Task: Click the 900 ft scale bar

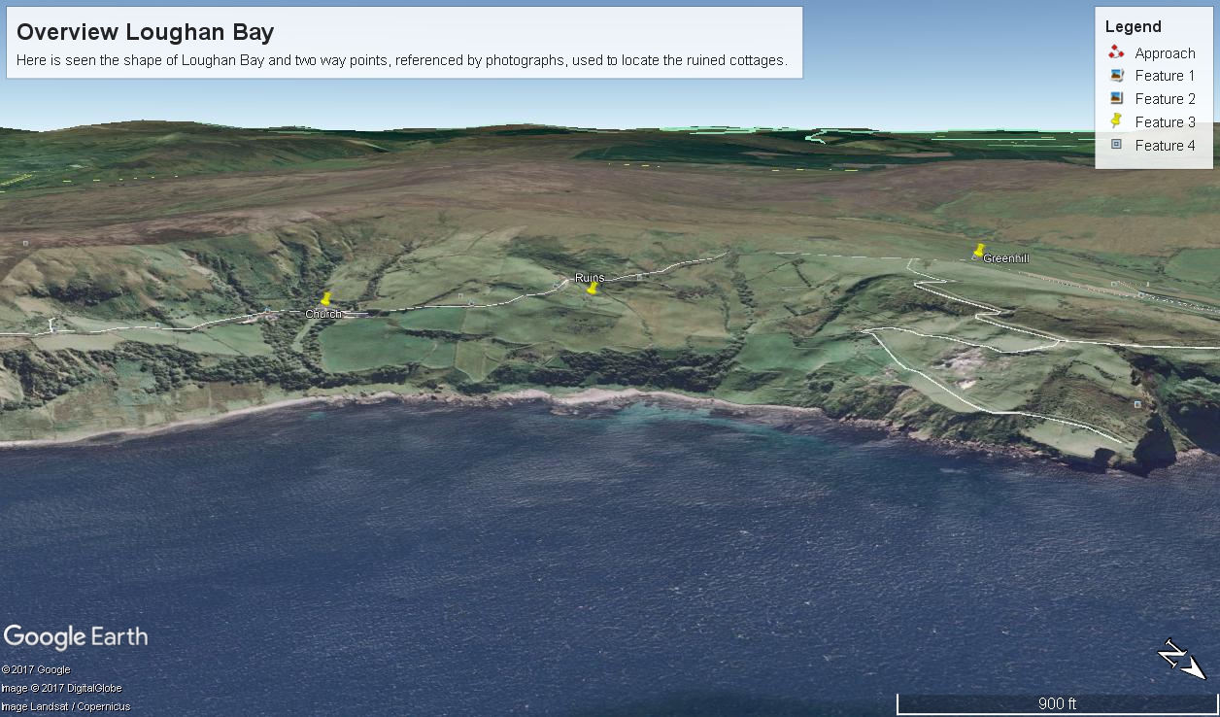Action: pyautogui.click(x=1056, y=703)
